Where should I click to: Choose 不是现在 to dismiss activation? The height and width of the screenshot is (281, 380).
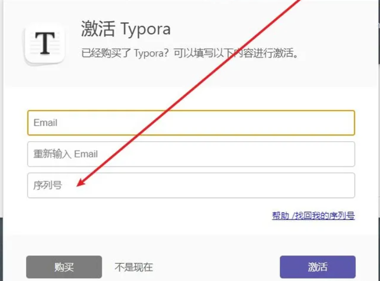[134, 267]
